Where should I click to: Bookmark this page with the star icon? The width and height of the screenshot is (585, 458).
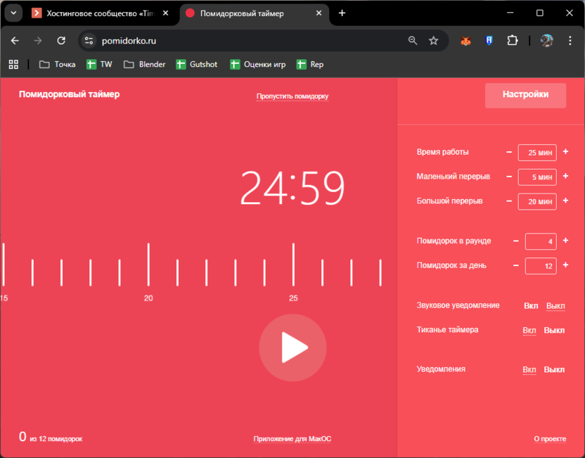433,40
